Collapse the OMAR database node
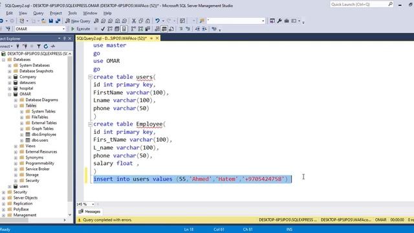 click(x=10, y=94)
